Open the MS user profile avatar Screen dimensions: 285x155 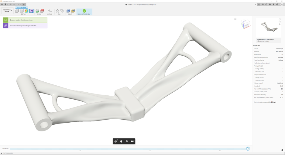tap(282, 4)
